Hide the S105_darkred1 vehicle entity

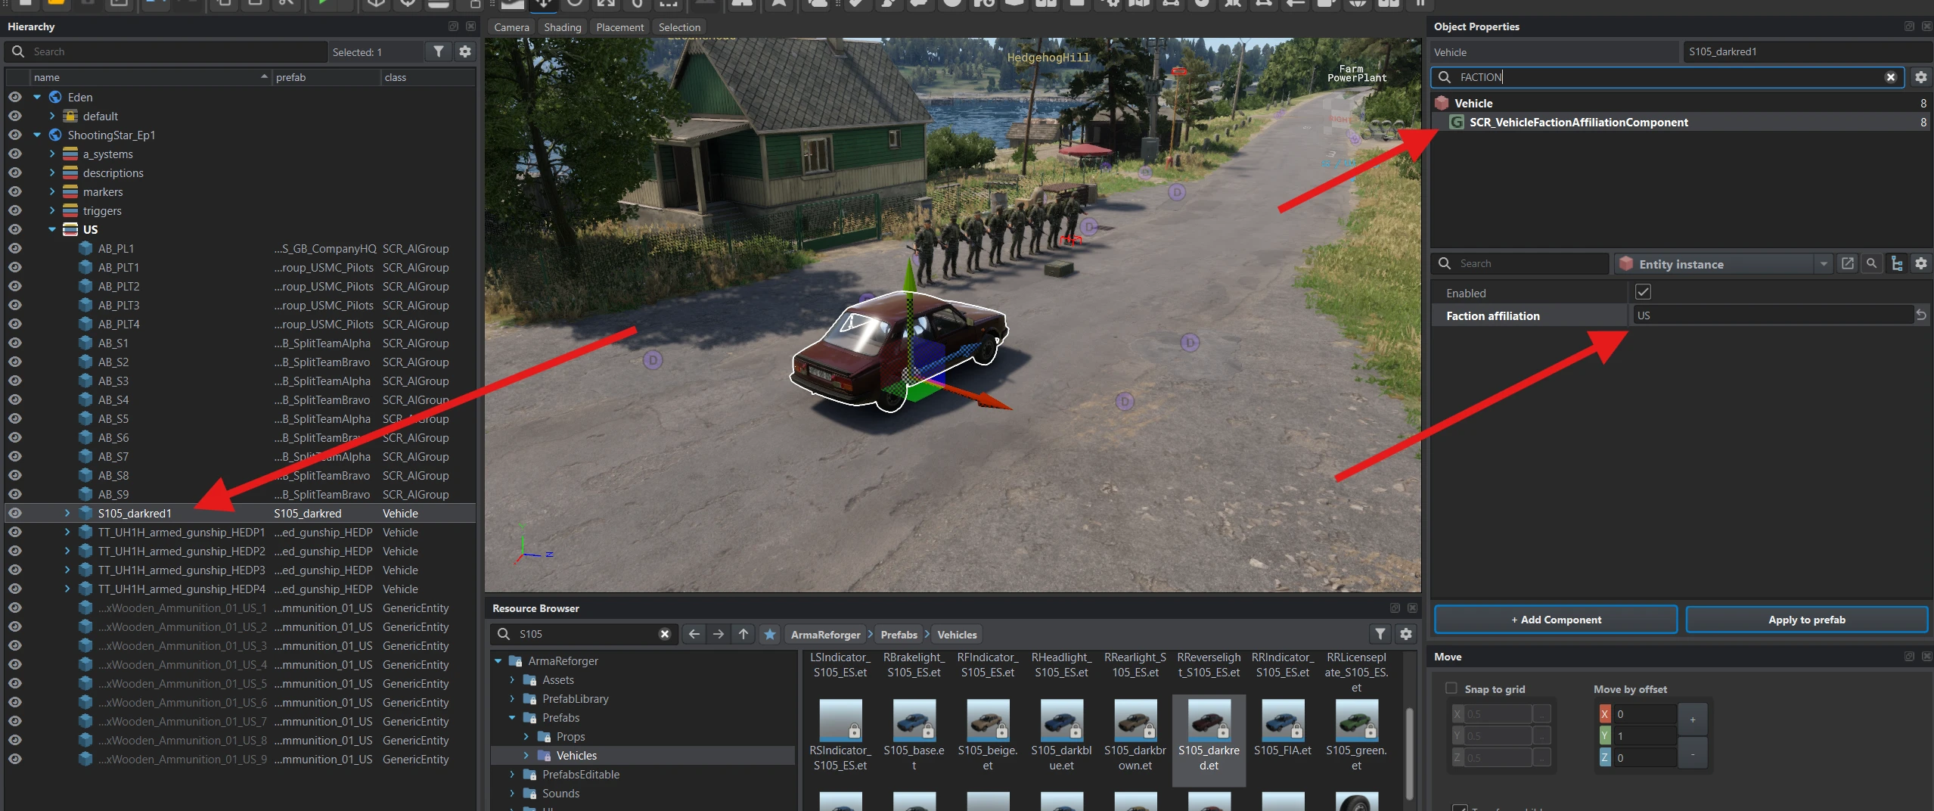(14, 513)
